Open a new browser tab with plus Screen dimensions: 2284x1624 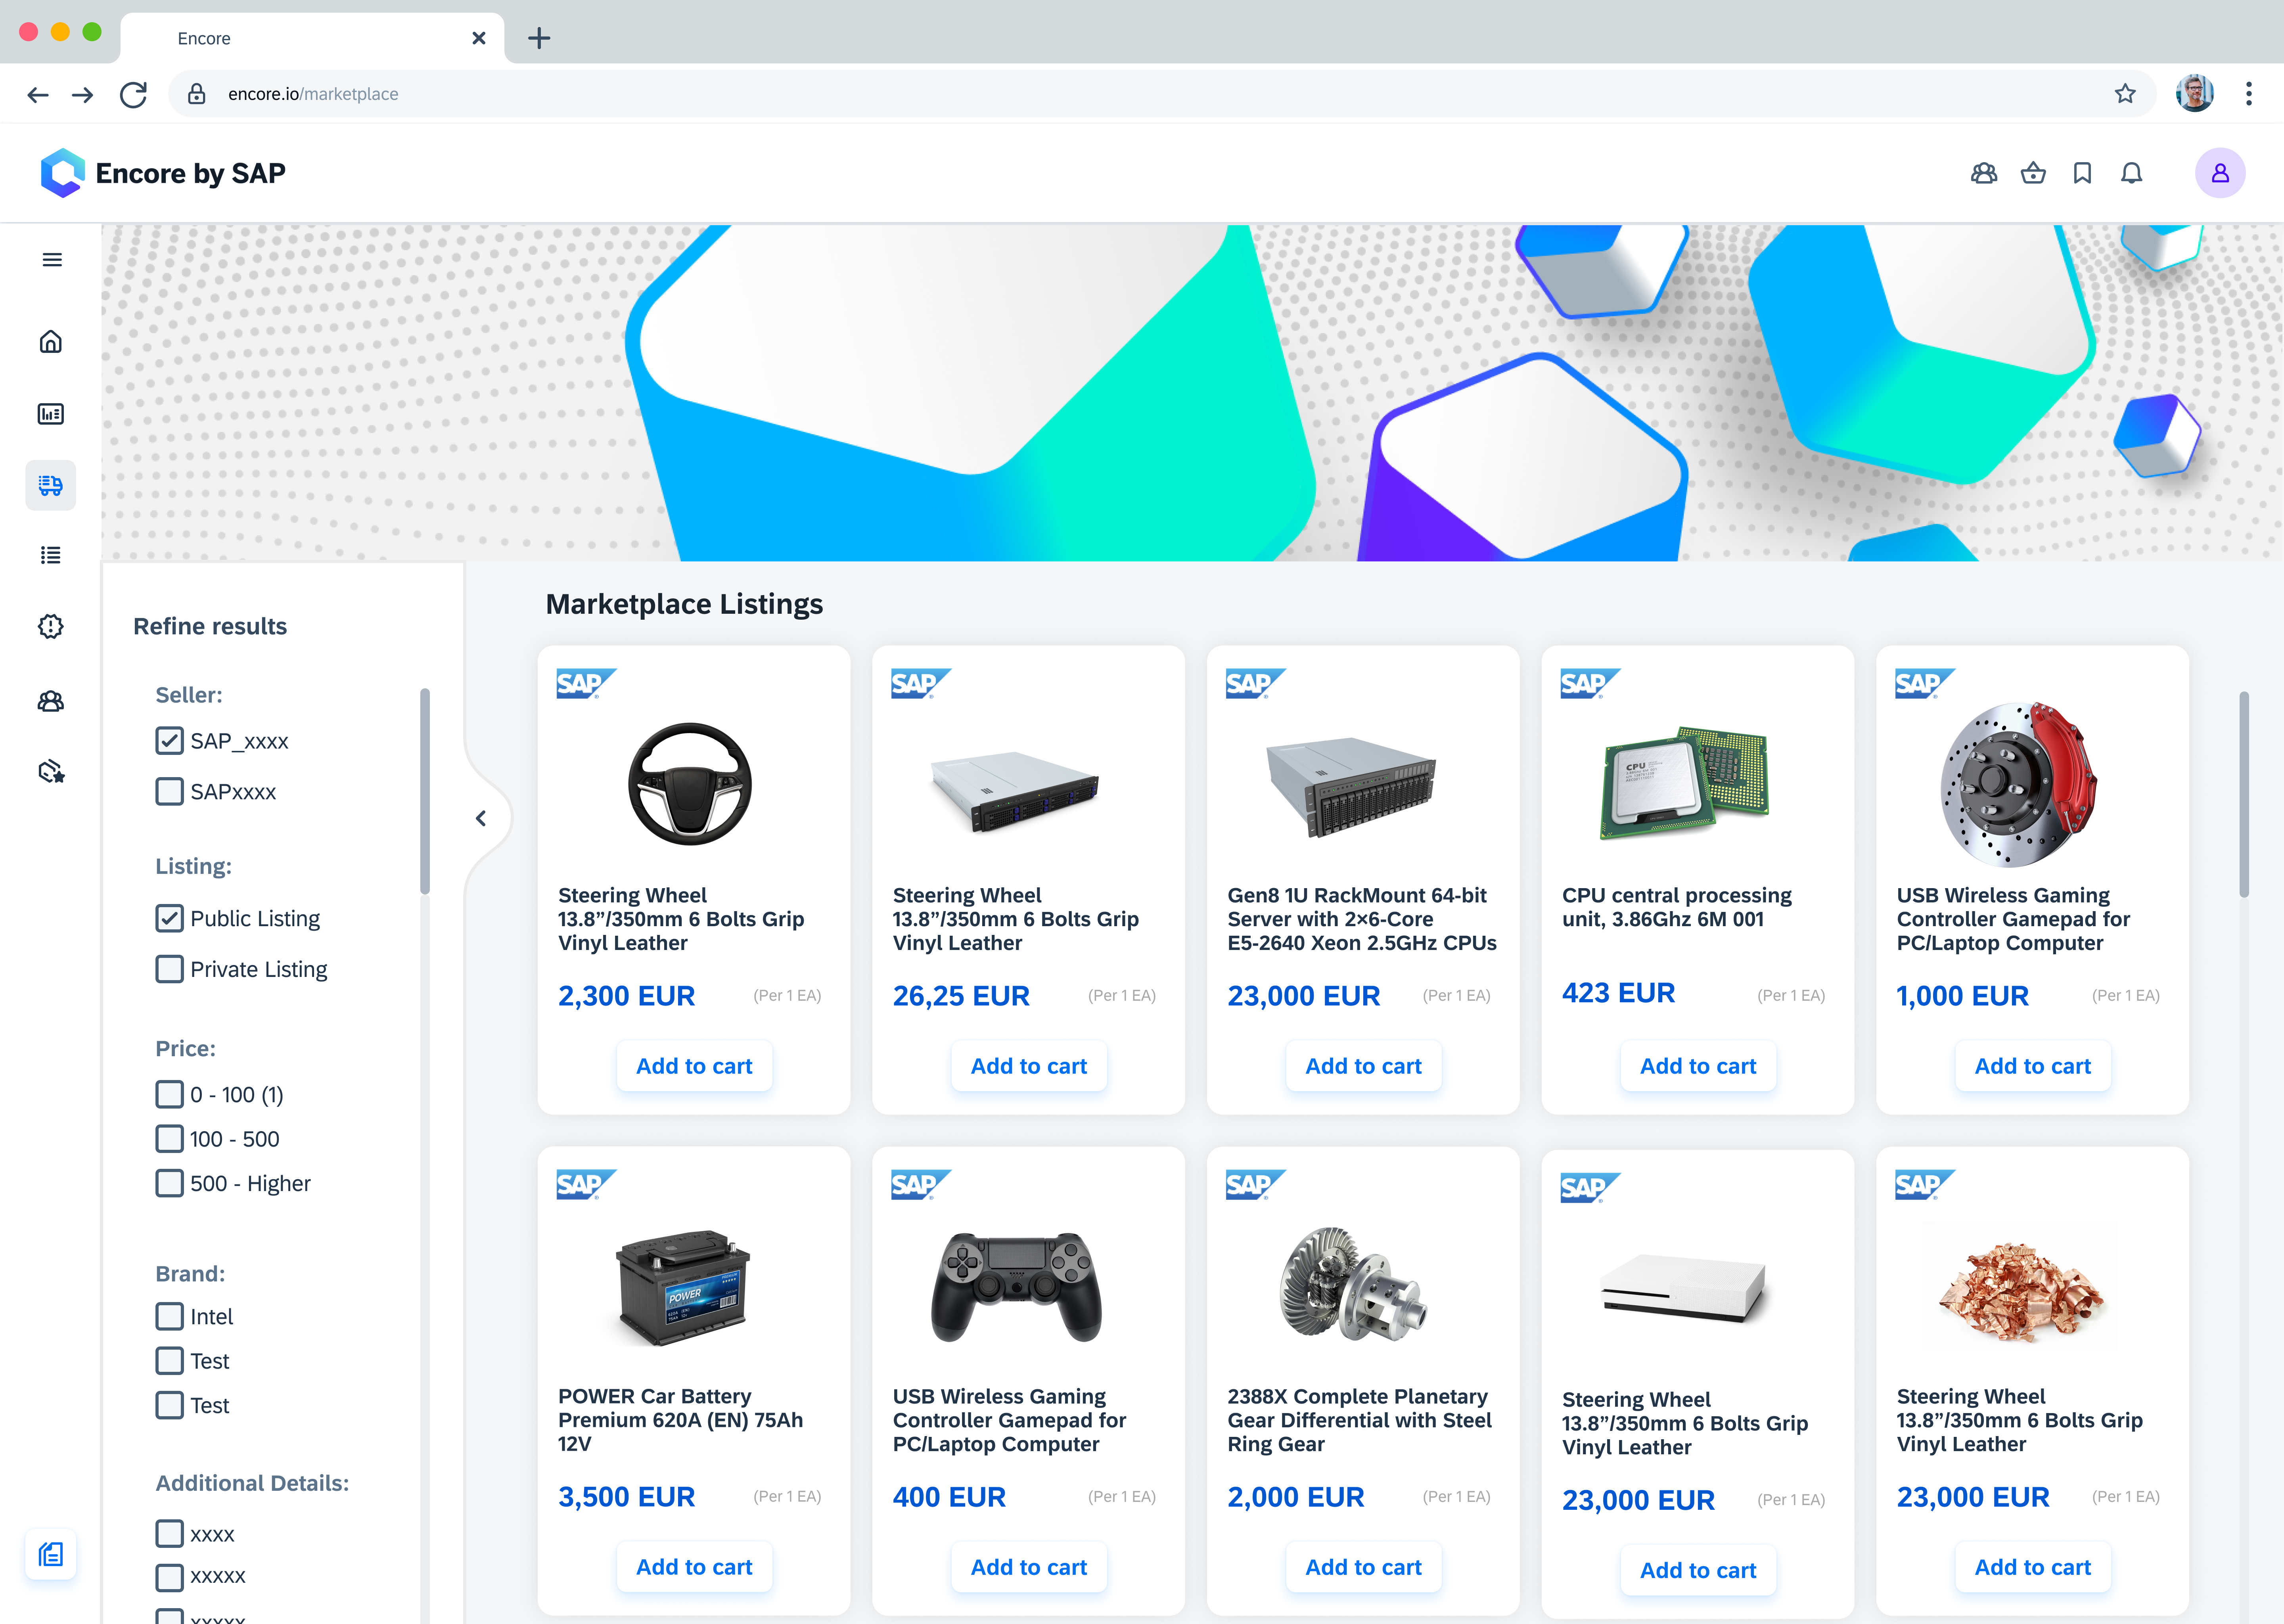click(539, 38)
